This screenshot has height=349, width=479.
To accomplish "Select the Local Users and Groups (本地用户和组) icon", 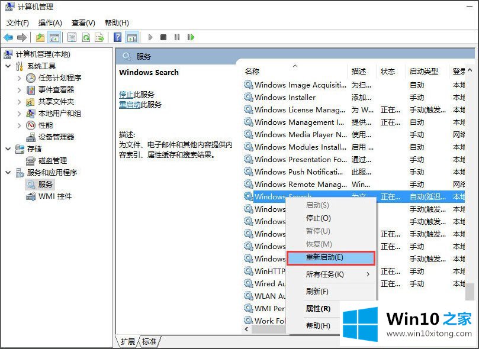I will click(31, 114).
